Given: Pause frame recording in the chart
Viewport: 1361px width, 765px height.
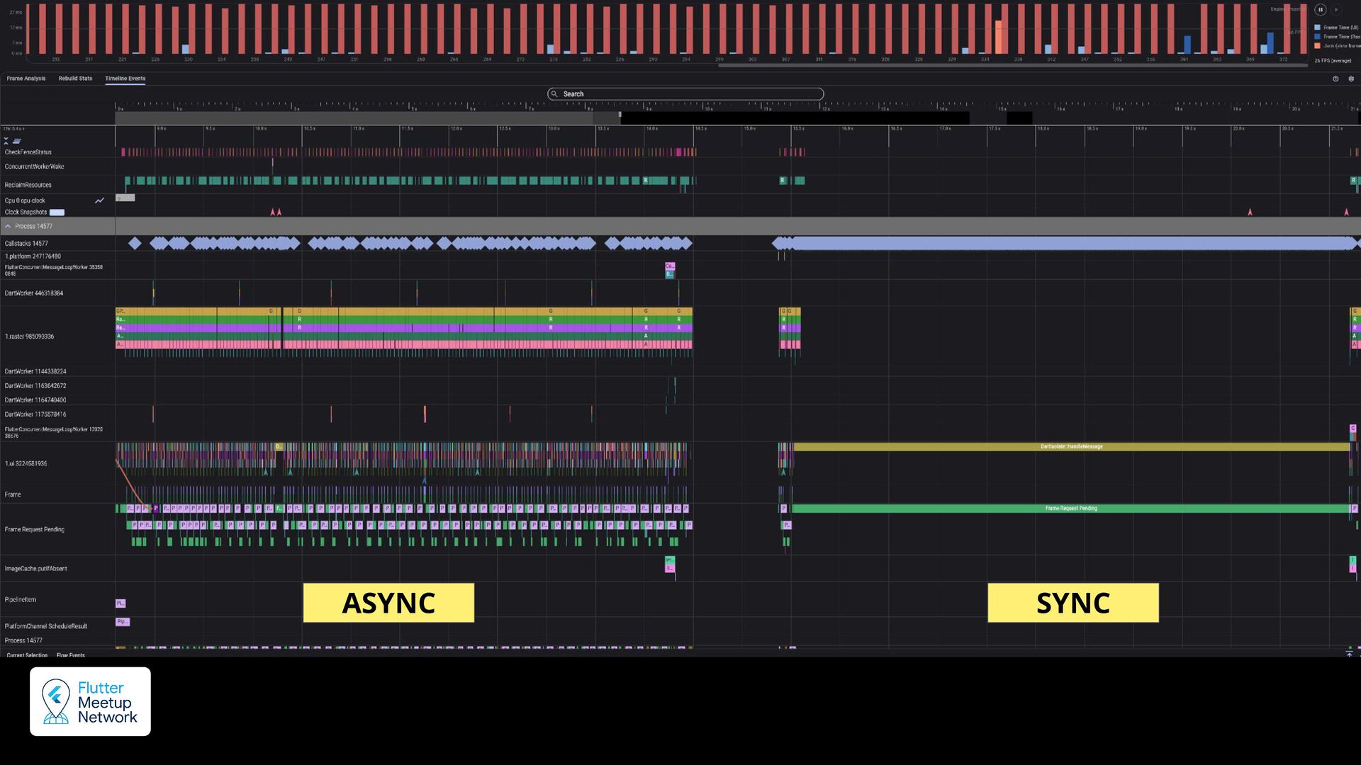Looking at the screenshot, I should coord(1320,10).
